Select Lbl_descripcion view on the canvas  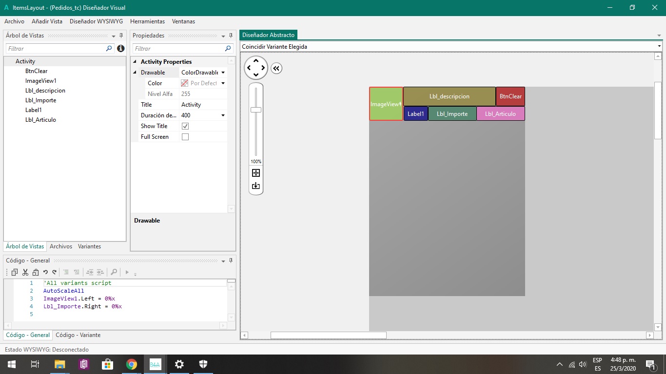[450, 96]
